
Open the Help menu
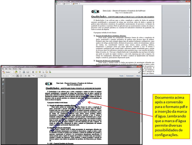click(x=20, y=69)
